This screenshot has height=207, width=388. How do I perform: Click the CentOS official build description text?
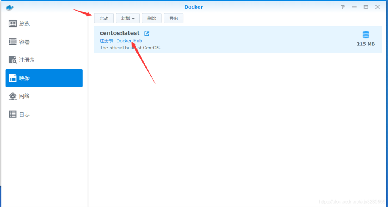(x=130, y=48)
